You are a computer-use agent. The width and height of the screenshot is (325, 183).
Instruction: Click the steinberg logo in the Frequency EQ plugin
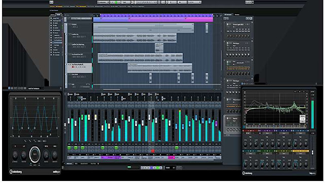click(x=247, y=173)
